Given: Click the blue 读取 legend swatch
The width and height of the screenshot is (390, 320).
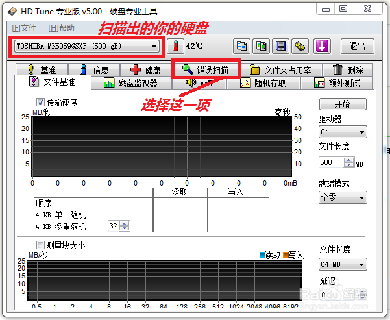Looking at the screenshot, I should click(x=262, y=255).
